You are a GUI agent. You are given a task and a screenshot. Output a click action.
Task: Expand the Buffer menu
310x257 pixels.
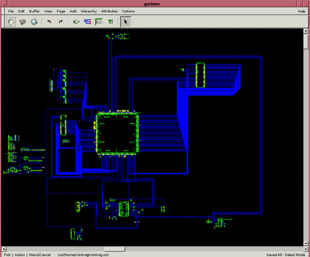34,11
